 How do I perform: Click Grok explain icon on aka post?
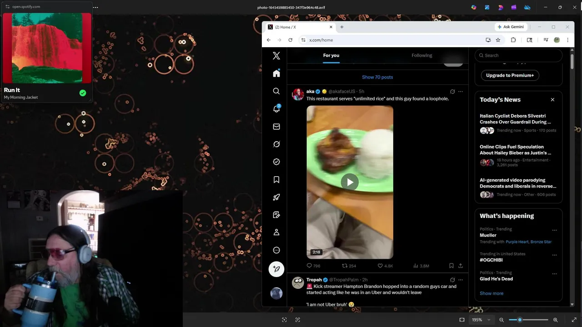(x=452, y=91)
